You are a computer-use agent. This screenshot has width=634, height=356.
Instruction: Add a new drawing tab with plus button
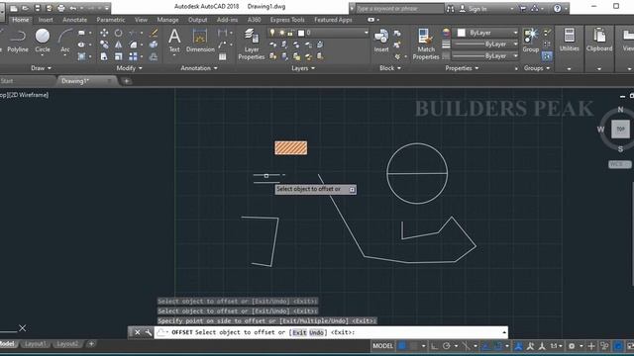(x=126, y=81)
